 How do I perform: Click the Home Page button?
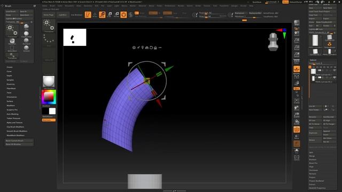coord(49,15)
